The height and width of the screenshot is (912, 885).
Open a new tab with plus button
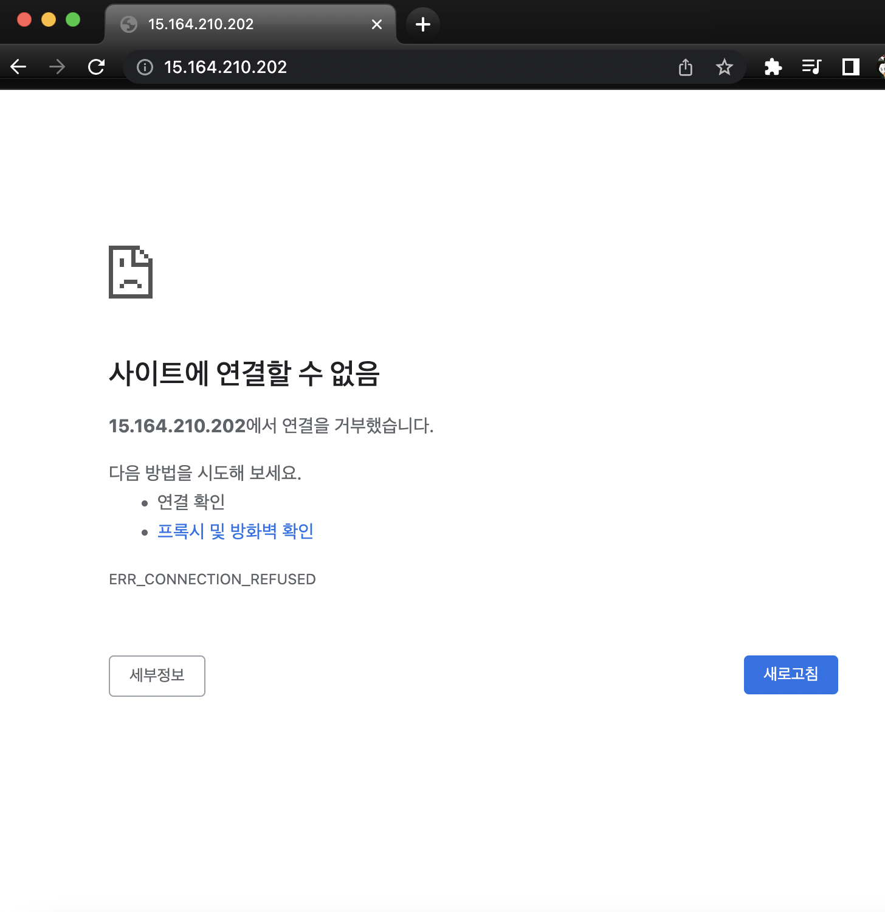(x=423, y=24)
